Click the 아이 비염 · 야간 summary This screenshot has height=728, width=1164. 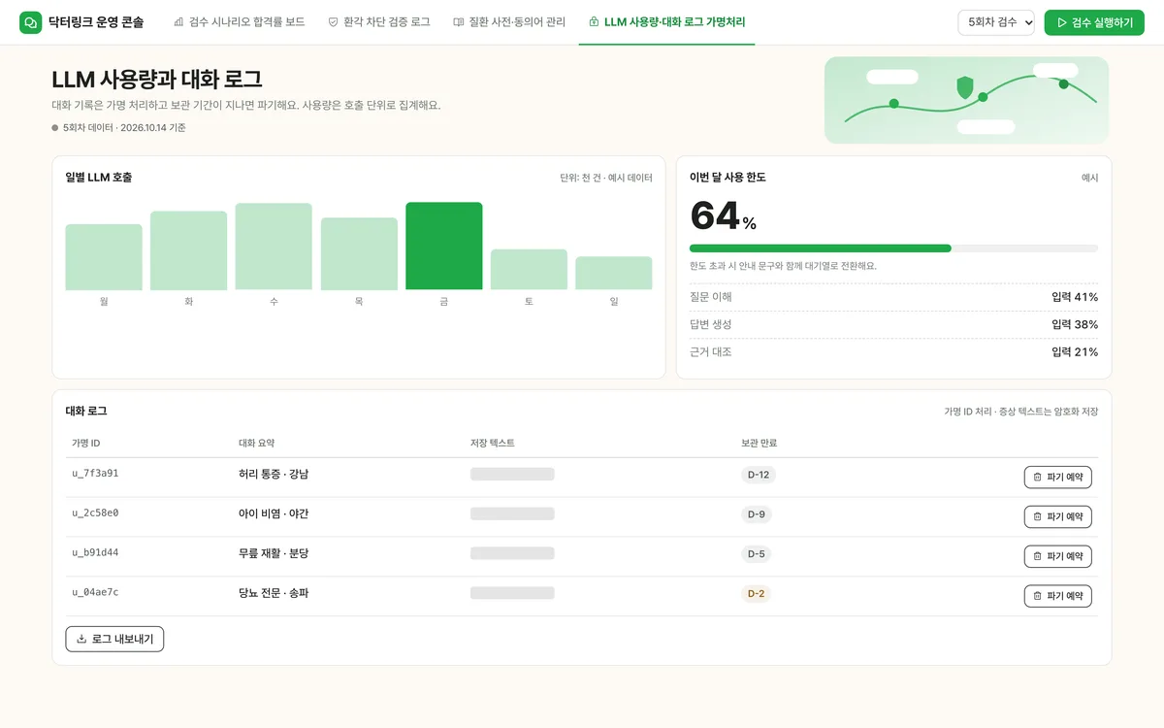274,513
